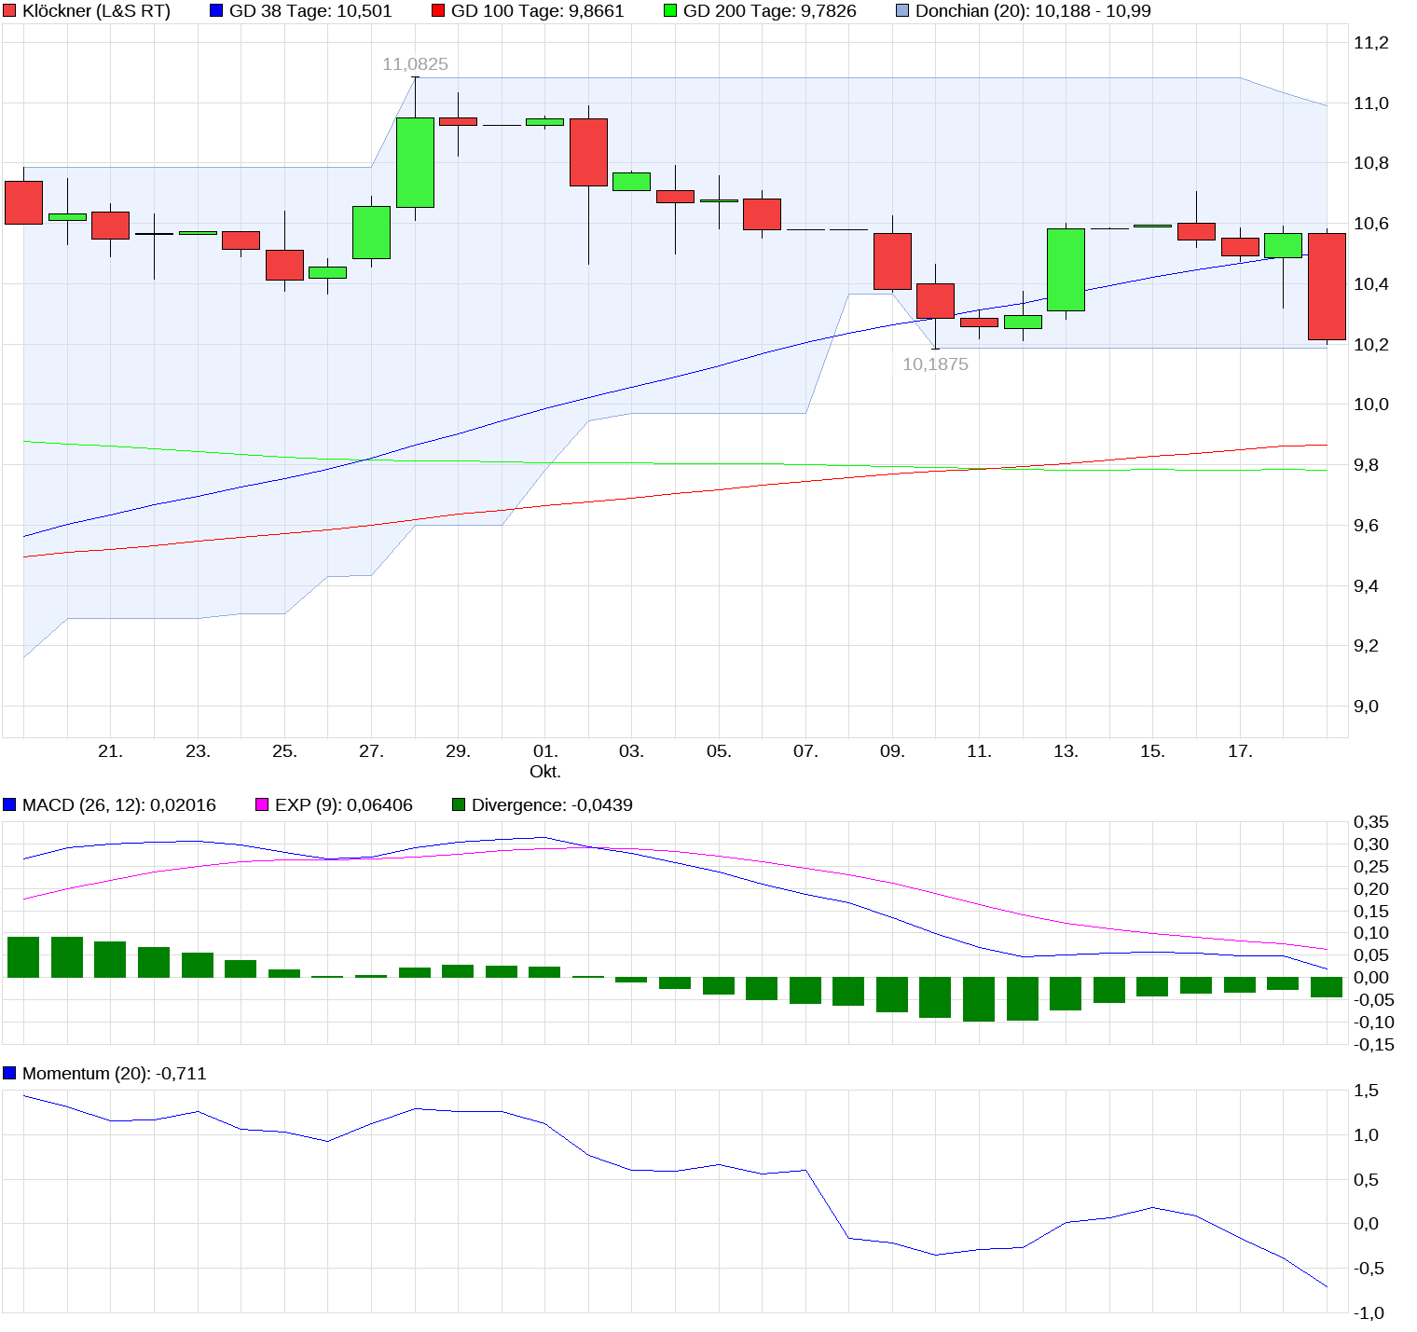The width and height of the screenshot is (1417, 1332).
Task: Click the "11." date axis label
Action: tap(979, 751)
